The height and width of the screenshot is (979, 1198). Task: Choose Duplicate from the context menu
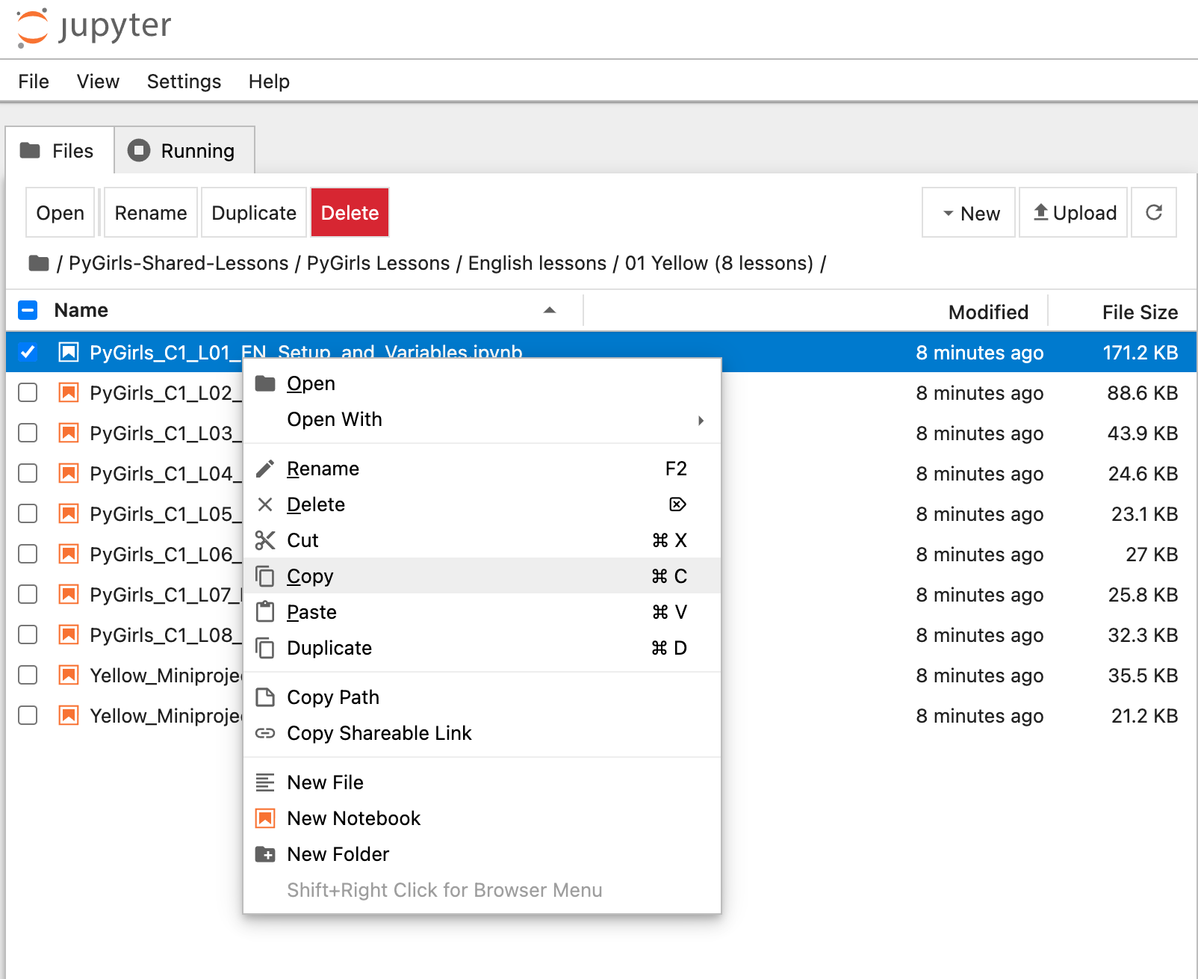[x=482, y=648]
